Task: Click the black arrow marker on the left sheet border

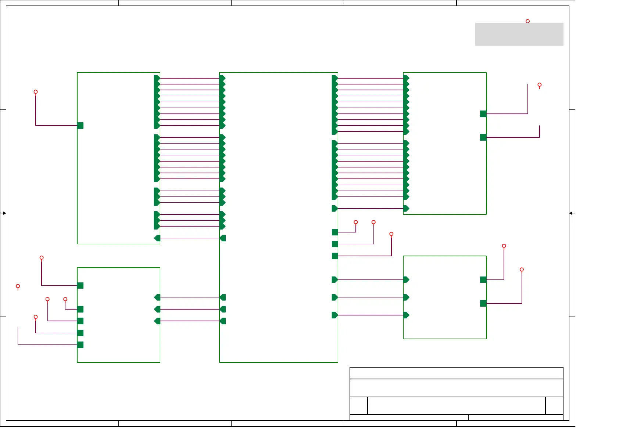Action: click(4, 213)
